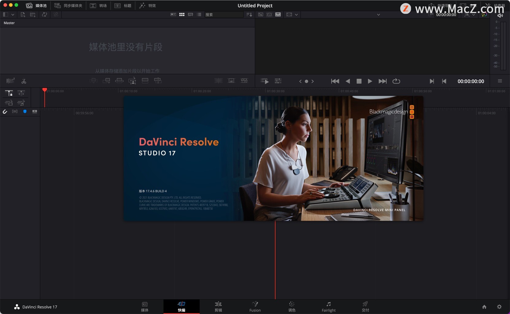Screen dimensions: 510x314
Task: Click the safe area overlay icon
Action: point(289,14)
